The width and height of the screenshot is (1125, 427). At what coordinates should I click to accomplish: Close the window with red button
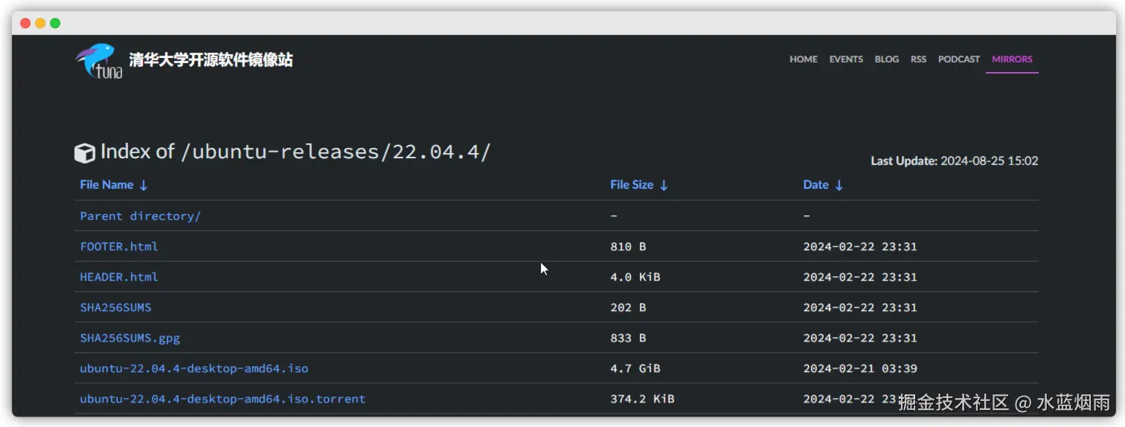pos(25,23)
